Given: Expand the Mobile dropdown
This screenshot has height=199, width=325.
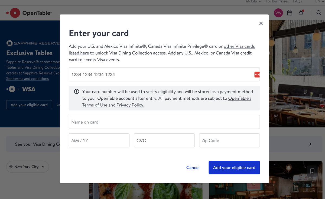Looking at the screenshot, I should [253, 2].
